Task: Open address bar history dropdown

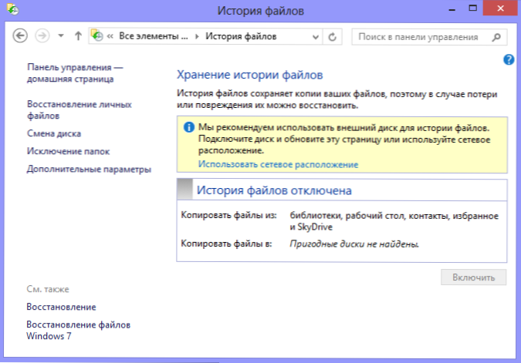Action: click(316, 37)
